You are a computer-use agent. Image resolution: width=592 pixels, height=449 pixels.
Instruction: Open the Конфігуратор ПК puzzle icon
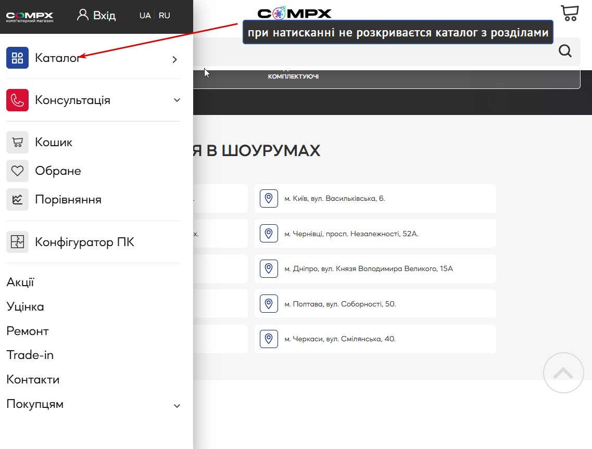pos(17,242)
